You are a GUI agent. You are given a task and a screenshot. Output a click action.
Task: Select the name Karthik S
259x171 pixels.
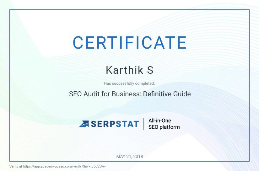point(130,70)
